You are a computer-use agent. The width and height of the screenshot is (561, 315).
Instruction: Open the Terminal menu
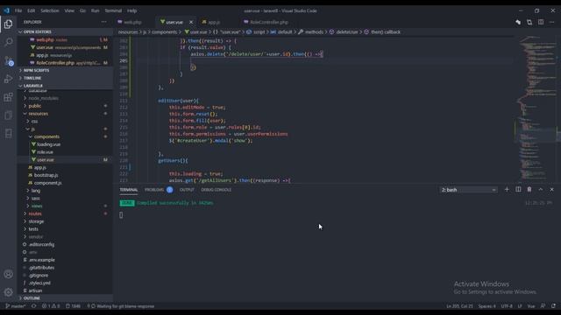pyautogui.click(x=113, y=10)
